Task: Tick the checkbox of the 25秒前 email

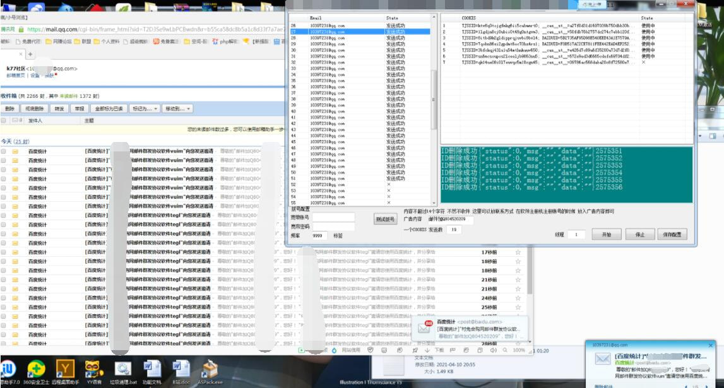Action: click(4, 307)
